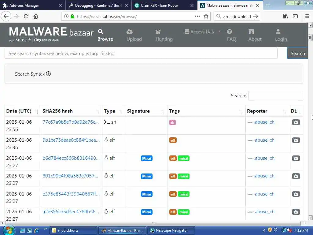
Task: Expand the quick launch overflow chevron
Action: point(45,229)
